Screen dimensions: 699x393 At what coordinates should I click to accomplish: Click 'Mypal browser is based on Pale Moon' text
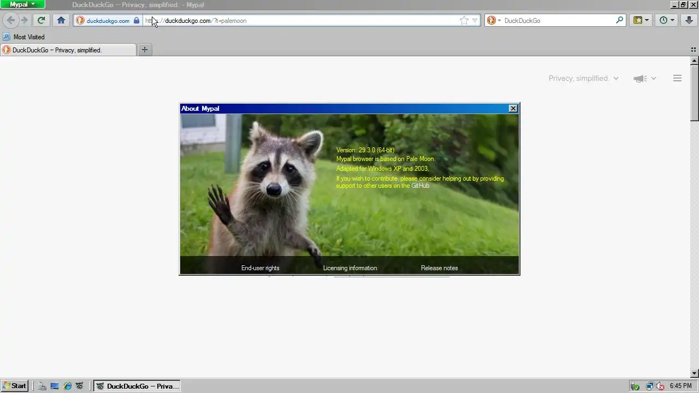386,159
